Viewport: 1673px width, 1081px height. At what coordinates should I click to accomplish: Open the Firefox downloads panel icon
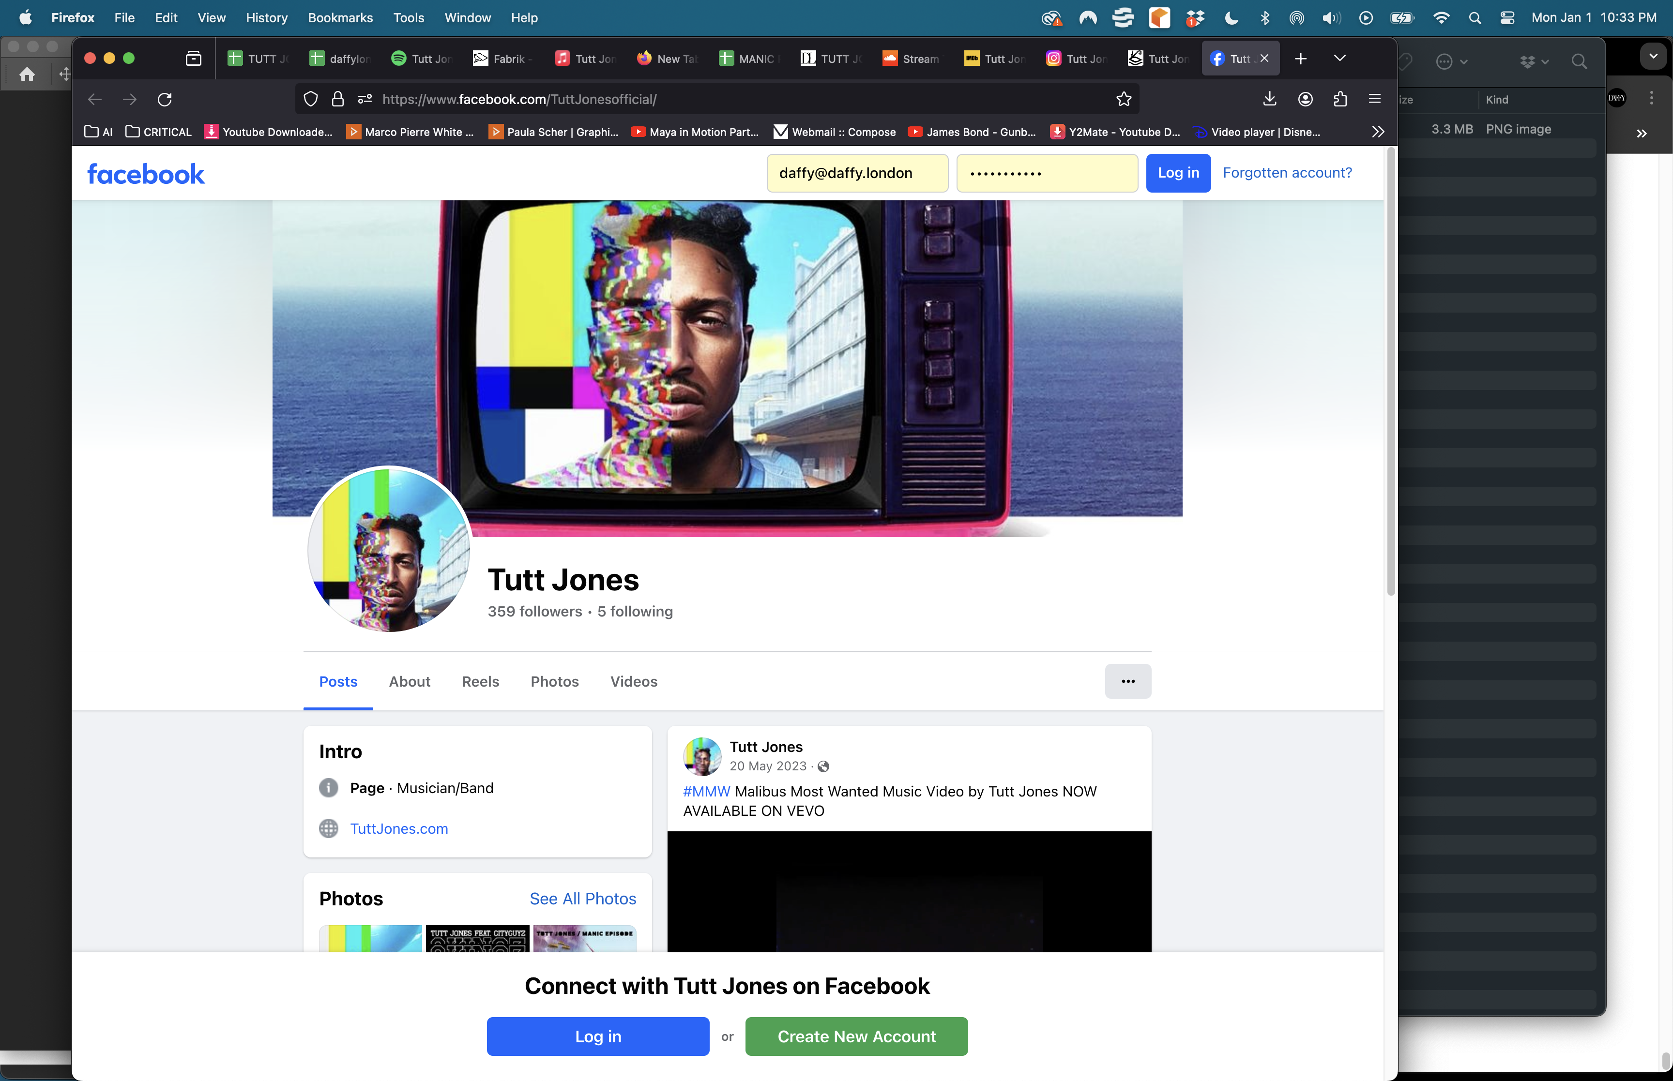pyautogui.click(x=1269, y=99)
